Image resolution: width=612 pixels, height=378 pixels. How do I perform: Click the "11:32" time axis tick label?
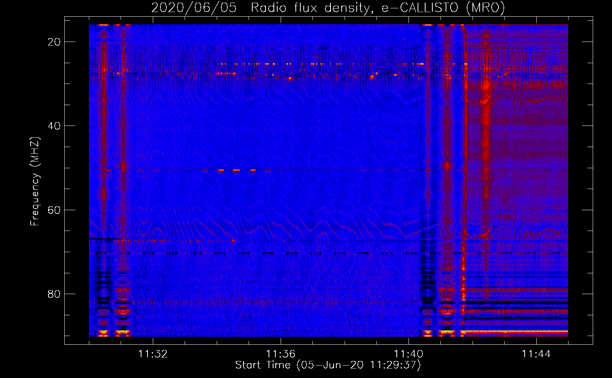[153, 354]
